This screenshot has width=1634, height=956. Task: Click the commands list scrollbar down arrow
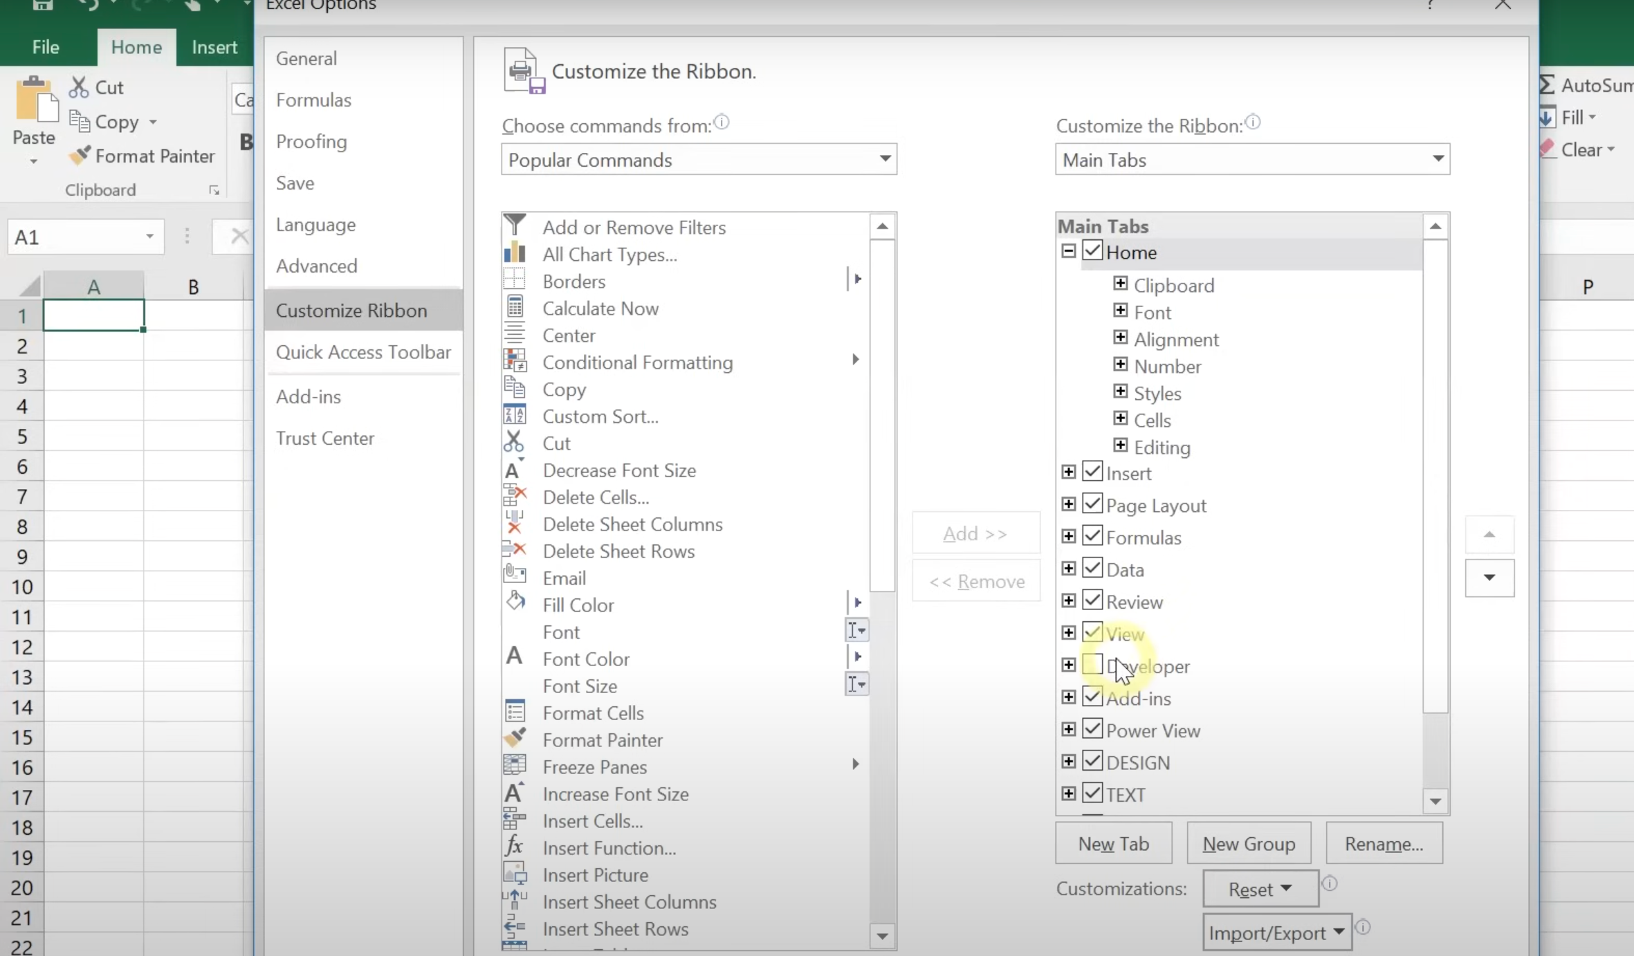pos(882,937)
